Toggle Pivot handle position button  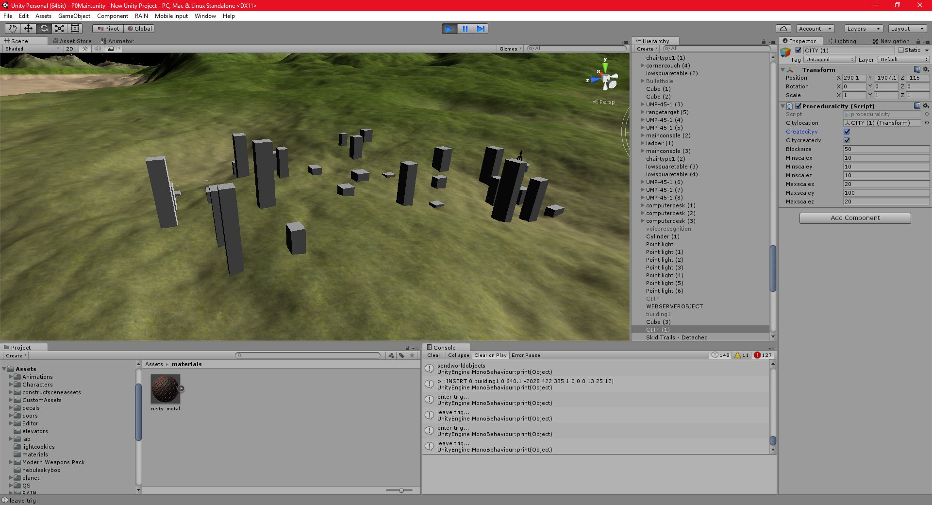(x=108, y=29)
